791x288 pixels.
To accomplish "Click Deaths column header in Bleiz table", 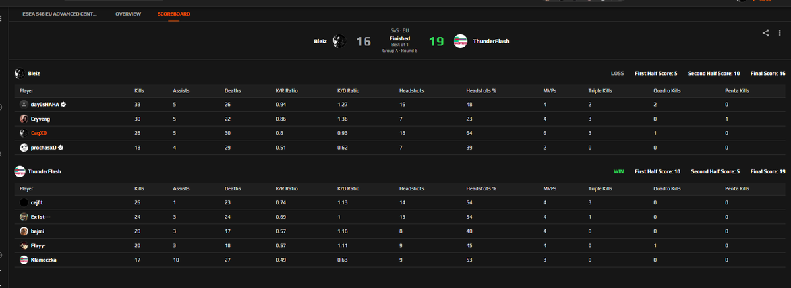I will 233,90.
